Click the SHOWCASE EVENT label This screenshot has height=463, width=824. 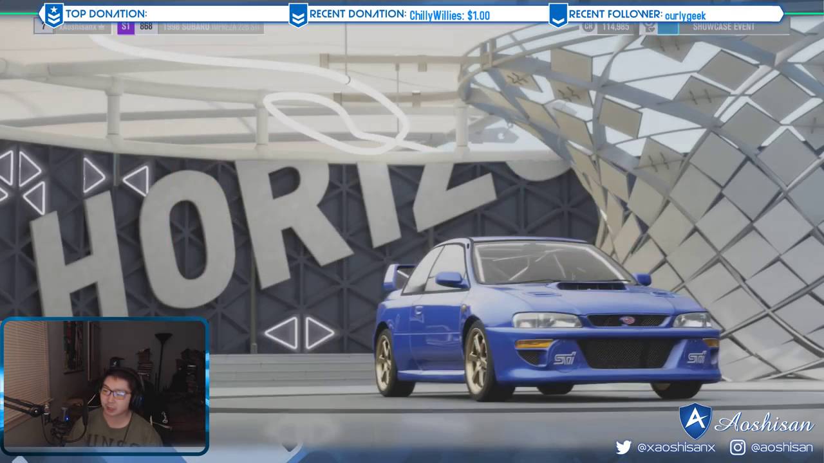(x=724, y=27)
